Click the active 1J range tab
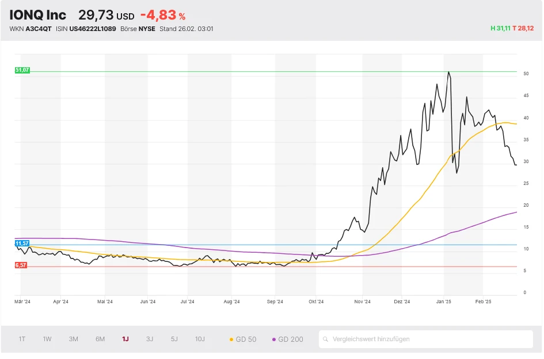Viewport: 544px width, 359px height. click(125, 339)
